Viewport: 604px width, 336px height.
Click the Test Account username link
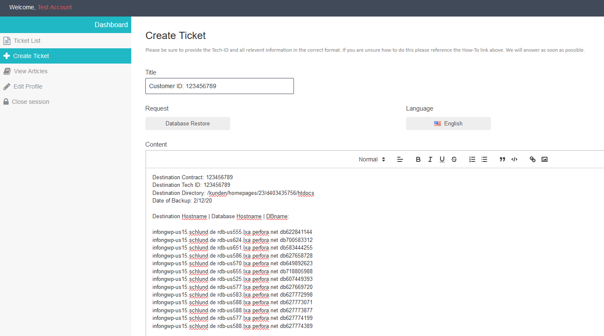[55, 7]
